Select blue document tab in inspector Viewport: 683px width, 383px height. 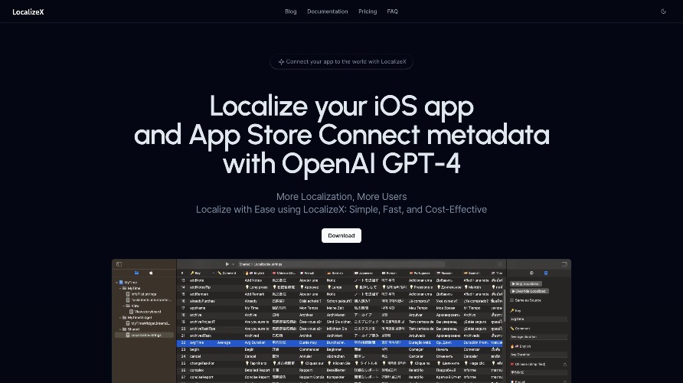click(546, 273)
